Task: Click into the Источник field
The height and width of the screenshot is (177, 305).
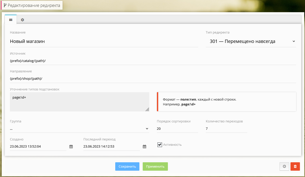Action: [x=153, y=61]
